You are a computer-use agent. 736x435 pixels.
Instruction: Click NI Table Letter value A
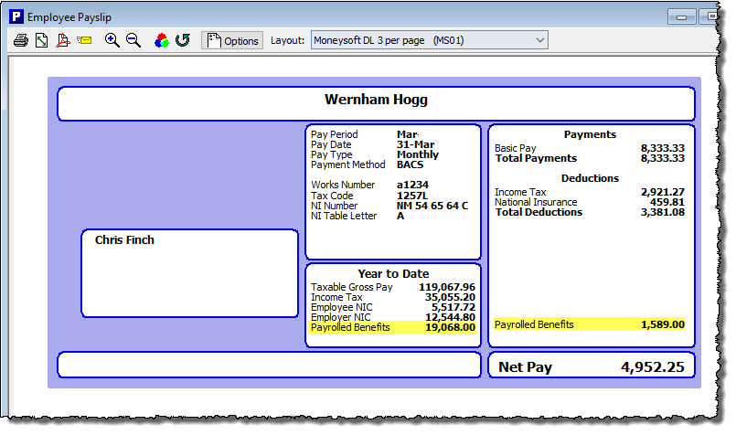400,216
